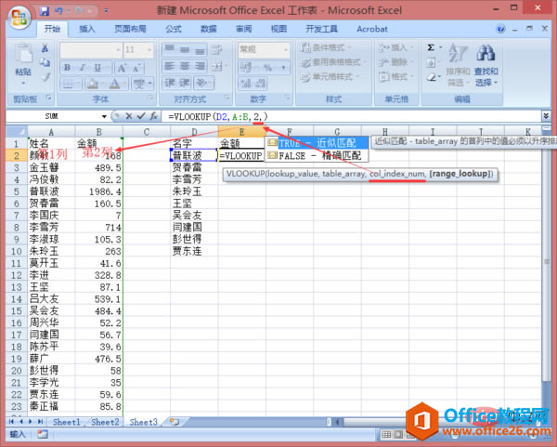This screenshot has height=447, width=557.
Task: Cancel formula entry with X button
Action: click(x=129, y=116)
